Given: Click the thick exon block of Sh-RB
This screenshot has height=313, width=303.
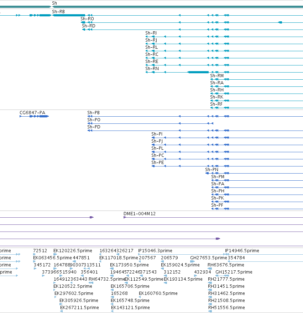Looking at the screenshot, I should click(x=69, y=15).
